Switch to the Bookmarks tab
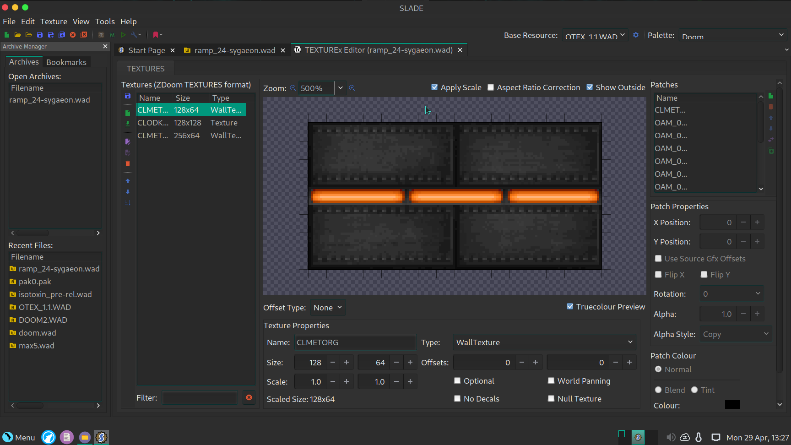 66,62
